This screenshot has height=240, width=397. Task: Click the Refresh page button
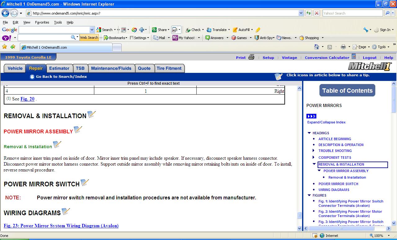(308, 13)
